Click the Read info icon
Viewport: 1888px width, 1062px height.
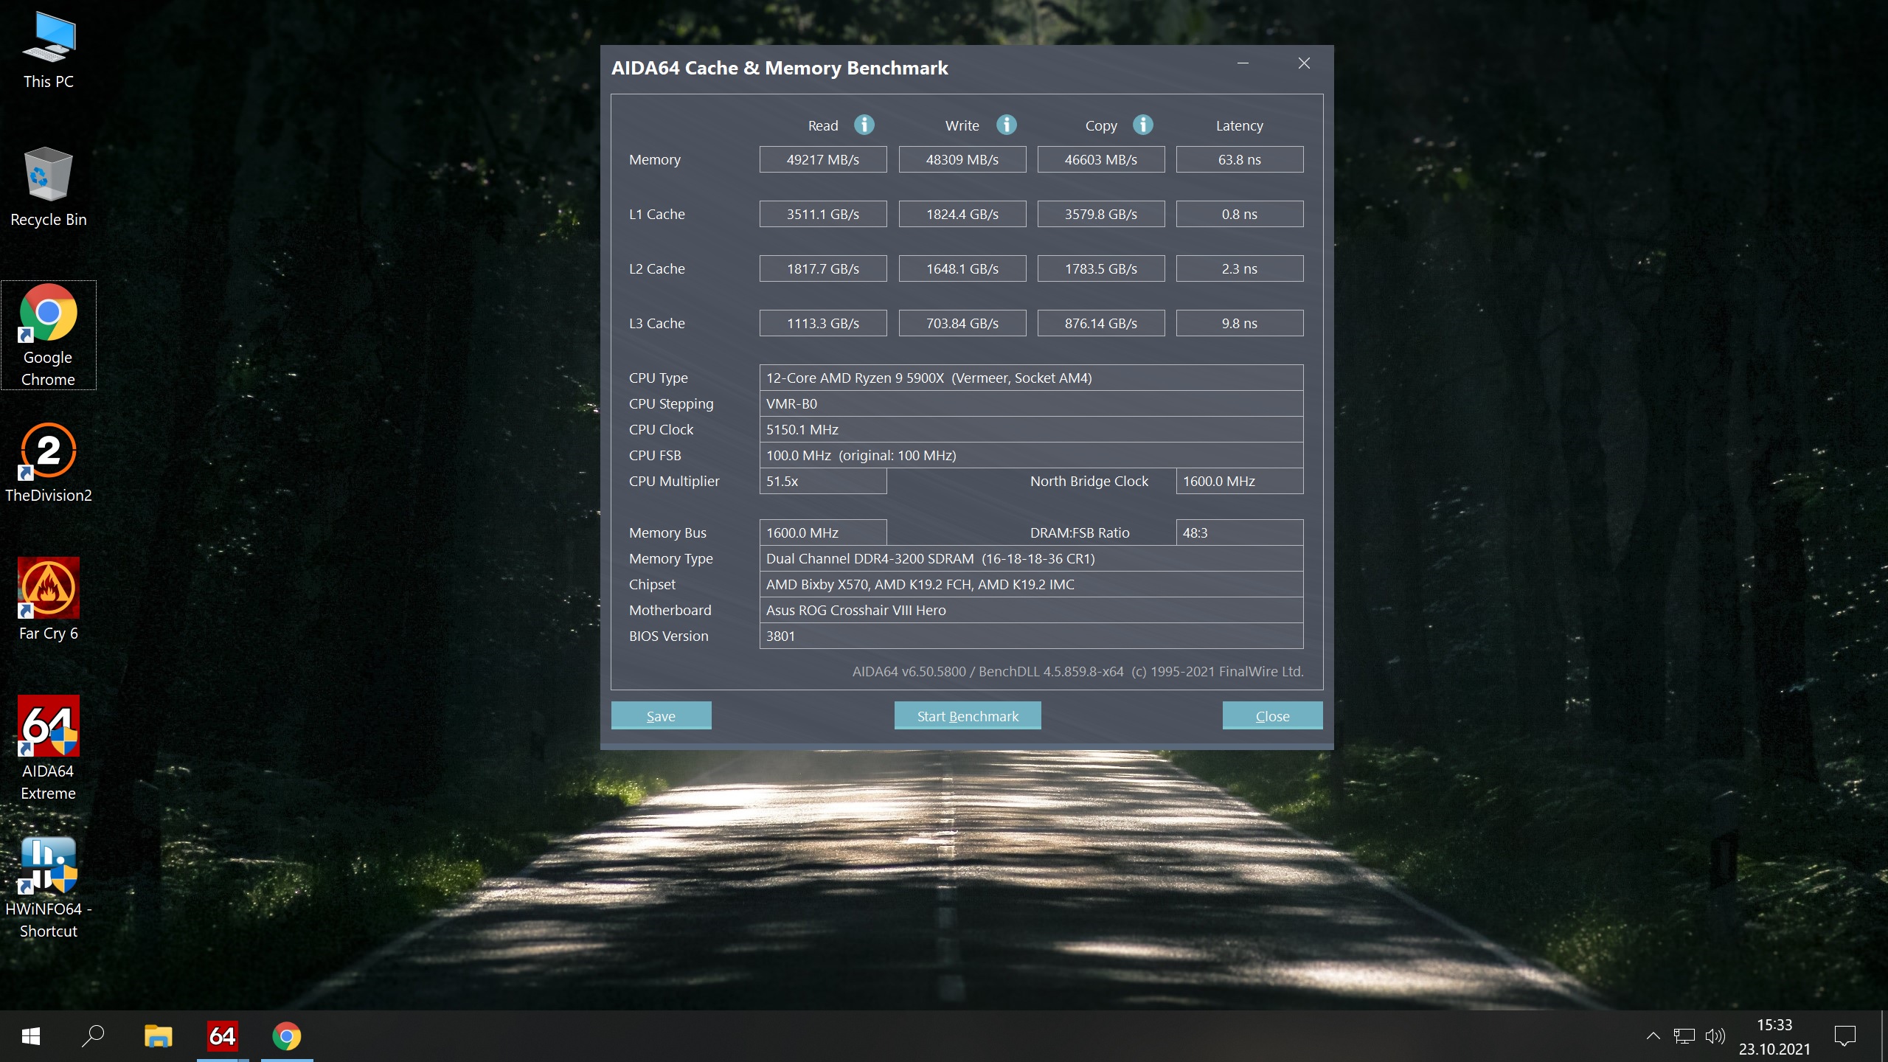click(864, 125)
